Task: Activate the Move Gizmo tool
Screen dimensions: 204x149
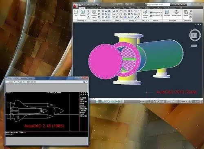Action: pos(176,13)
